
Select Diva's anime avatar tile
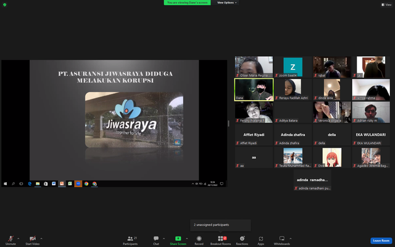332,157
